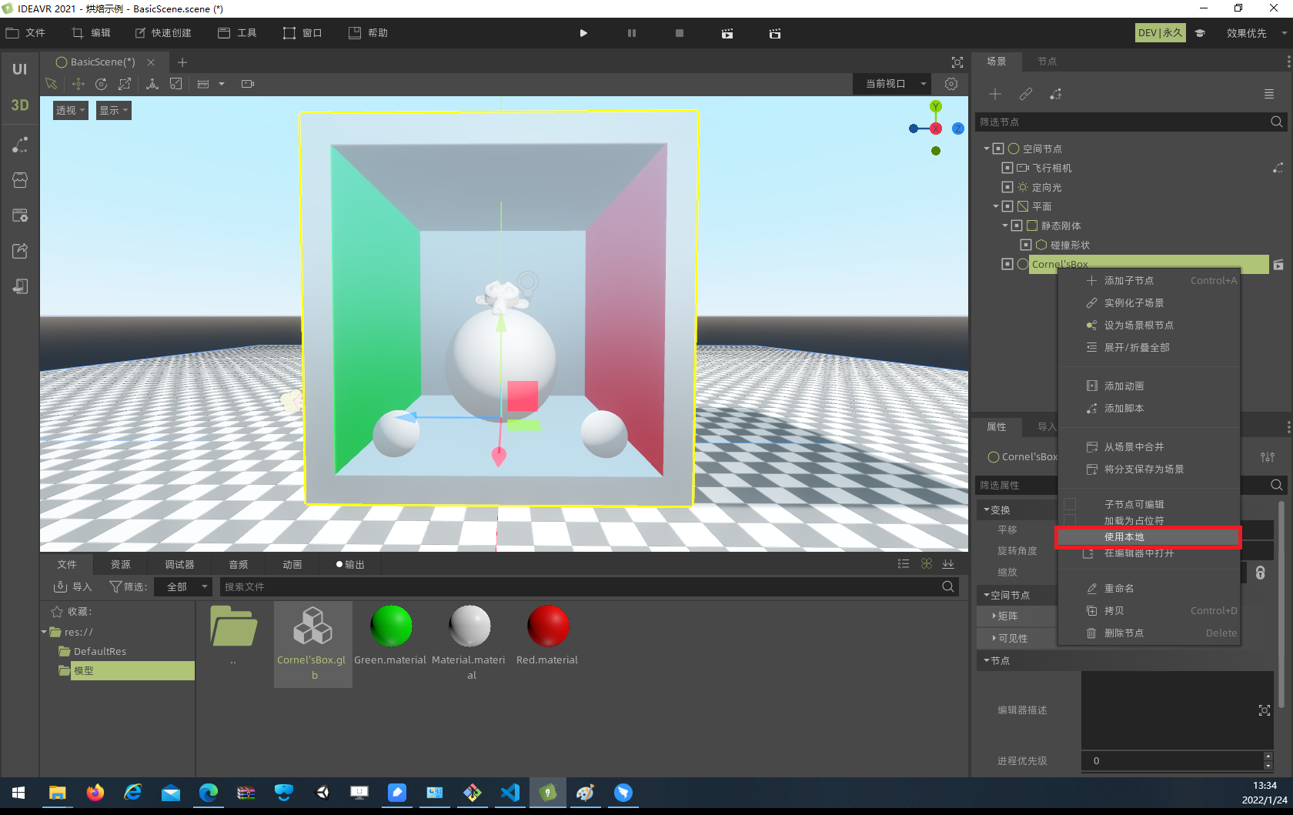
Task: Toggle visibility of 定向光 node
Action: pyautogui.click(x=1007, y=187)
